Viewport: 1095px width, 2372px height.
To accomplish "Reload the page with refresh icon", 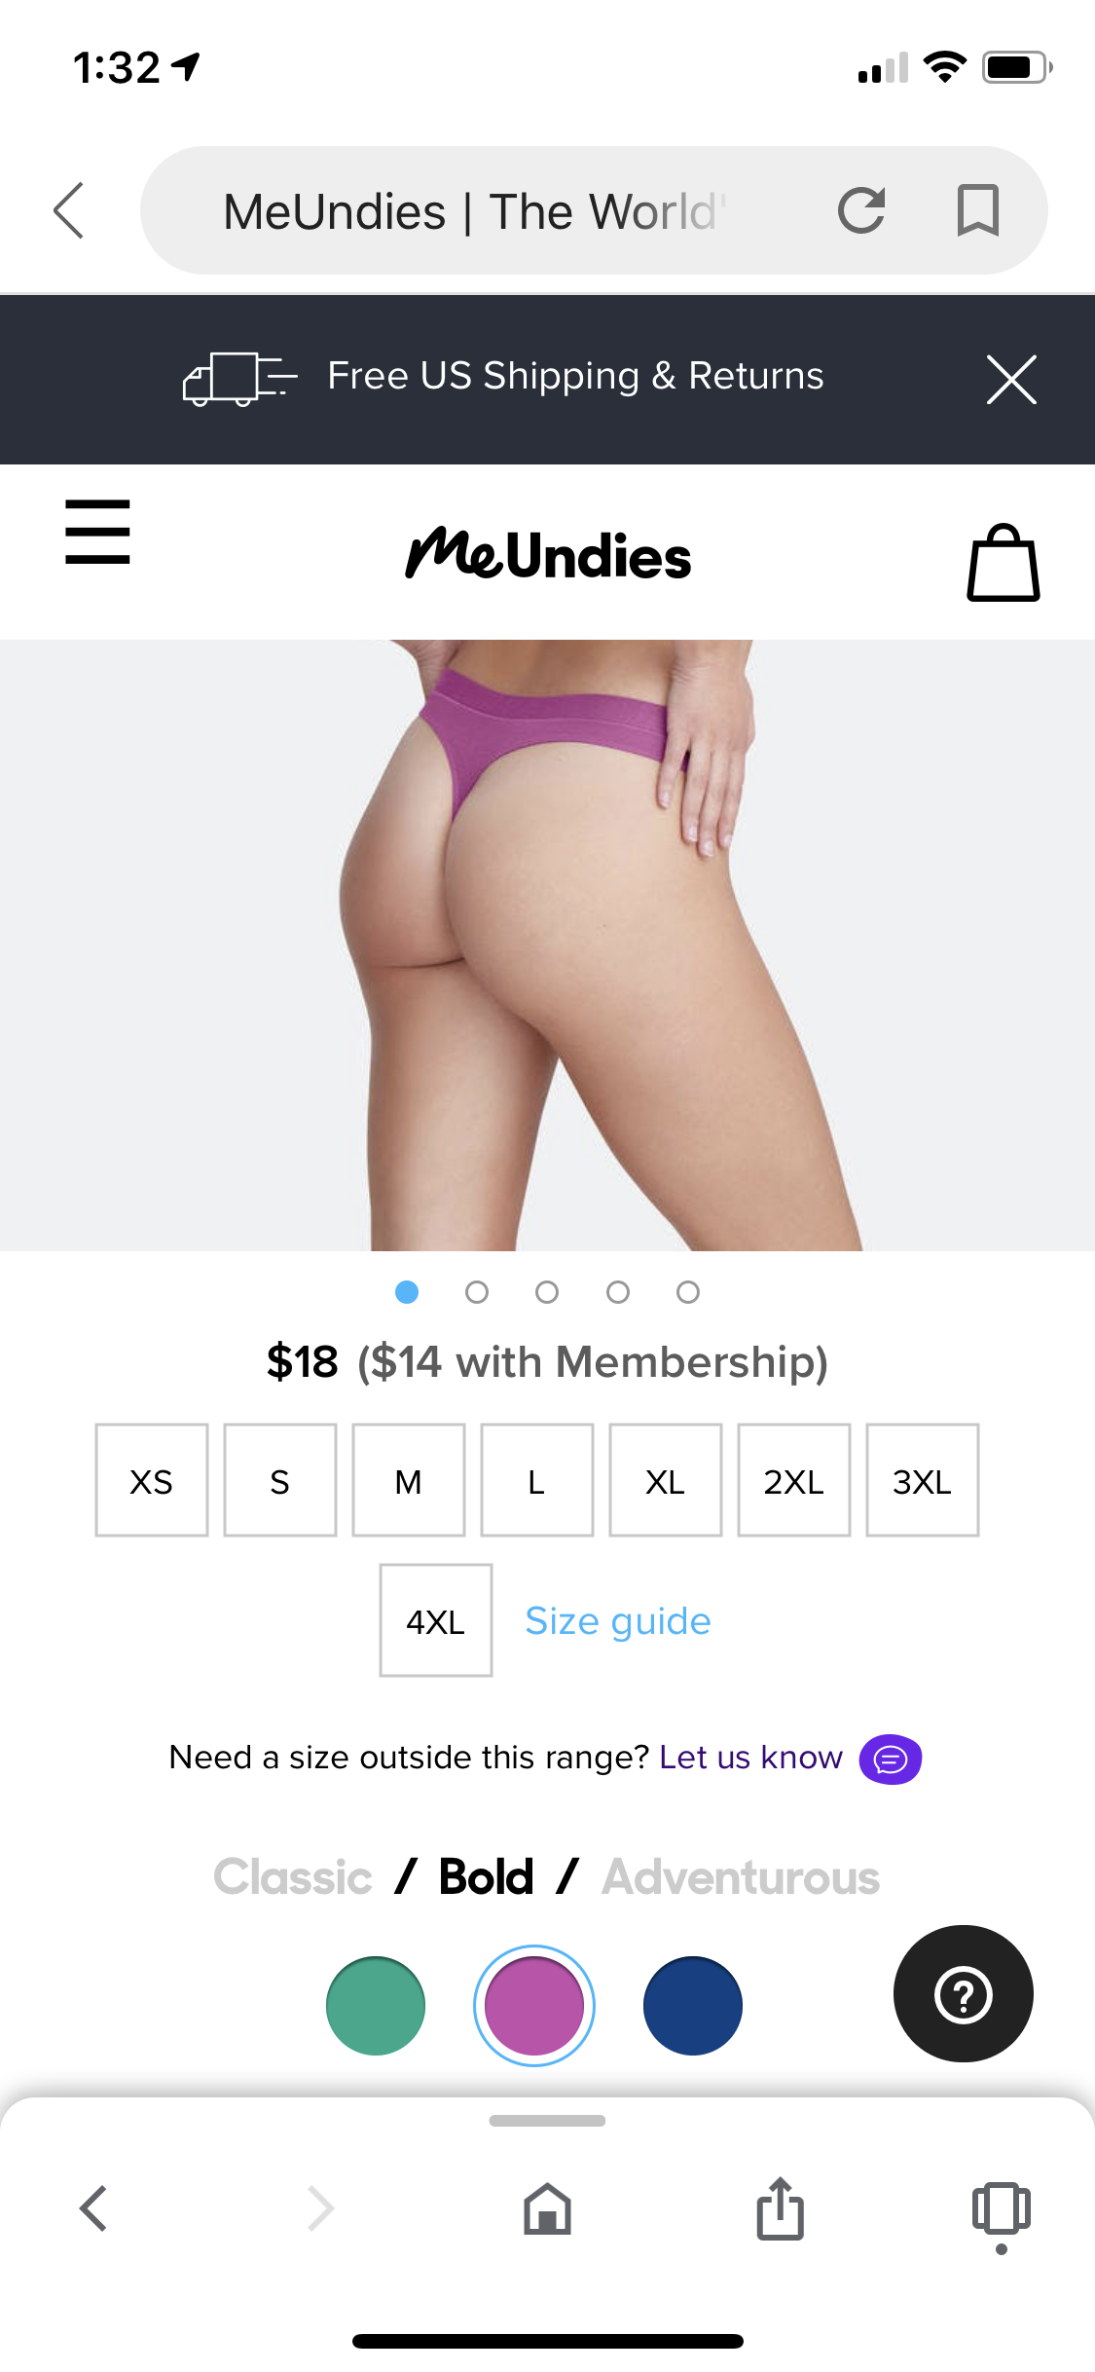I will (x=861, y=210).
